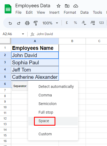Screen dimensions: 107x146
Task: Expand the name box dropdown arrow
Action: point(23,34)
